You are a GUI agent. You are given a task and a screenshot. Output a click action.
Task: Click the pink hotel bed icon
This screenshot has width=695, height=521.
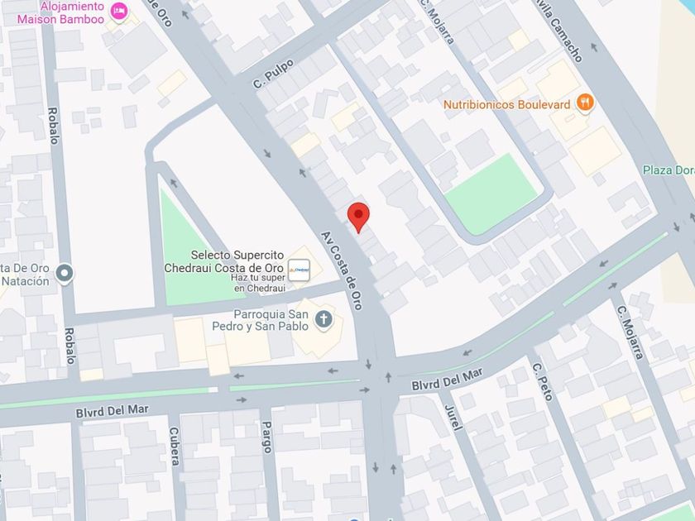(x=119, y=11)
